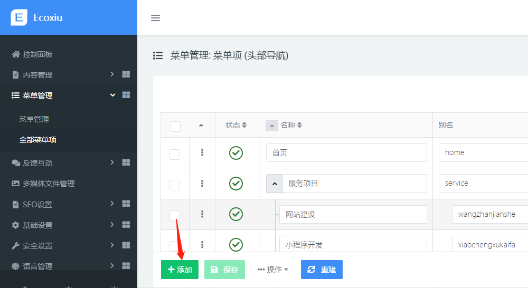Screen dimensions: 528x288
Task: Sort the table by 状态 column
Action: (236, 125)
